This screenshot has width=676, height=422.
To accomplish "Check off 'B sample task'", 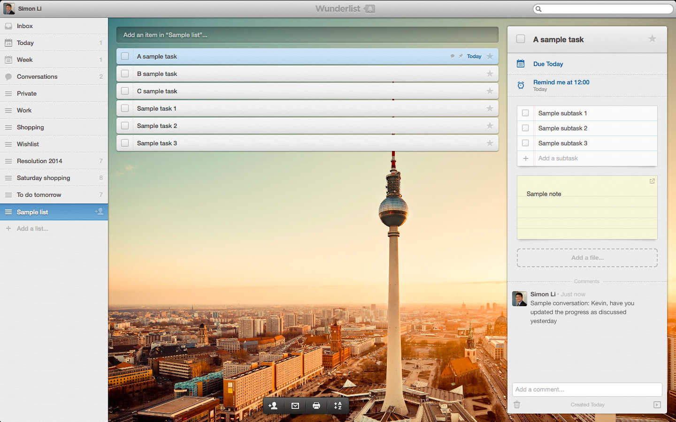I will 125,74.
